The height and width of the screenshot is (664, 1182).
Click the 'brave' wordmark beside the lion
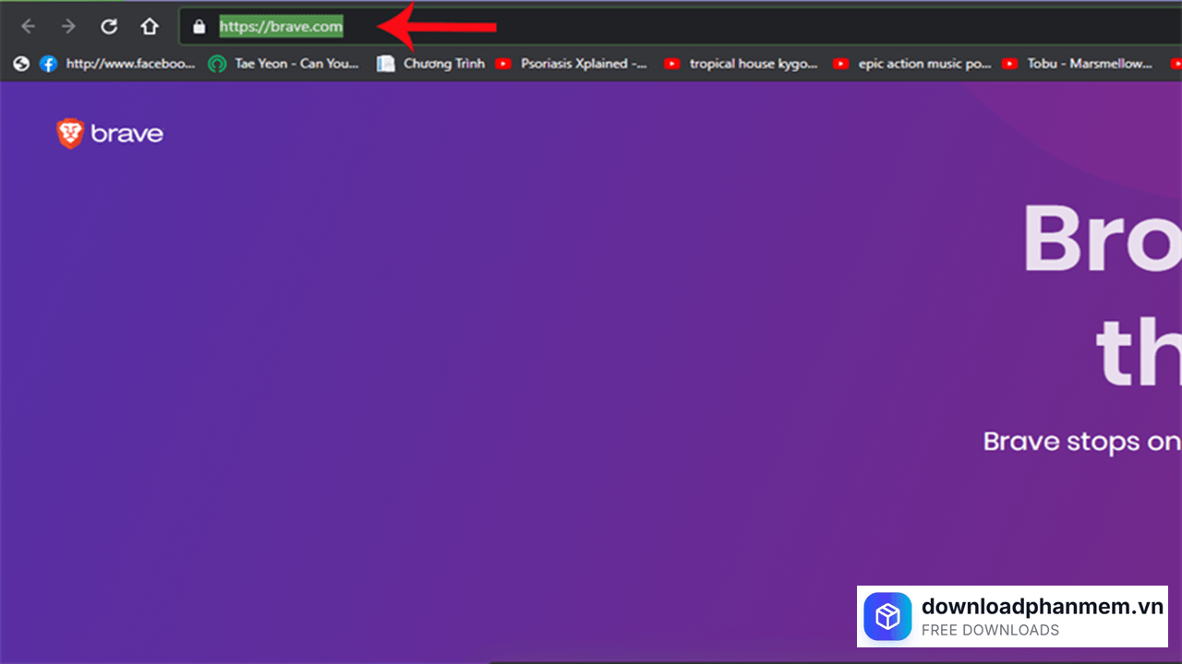pyautogui.click(x=127, y=135)
